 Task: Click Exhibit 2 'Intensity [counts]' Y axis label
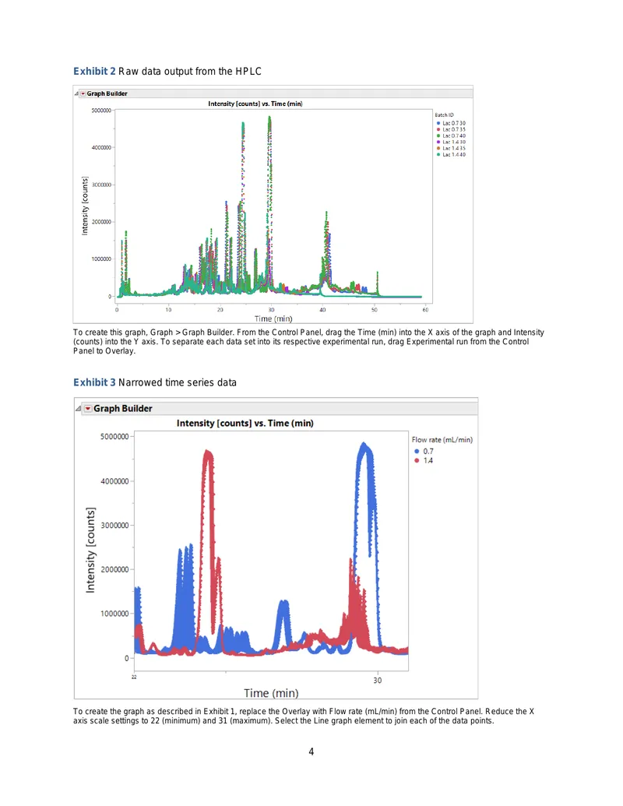point(85,206)
